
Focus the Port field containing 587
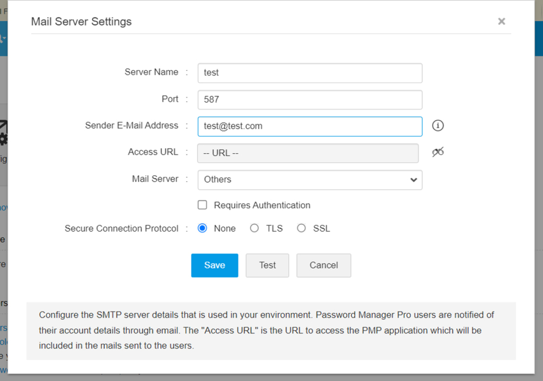coord(310,100)
